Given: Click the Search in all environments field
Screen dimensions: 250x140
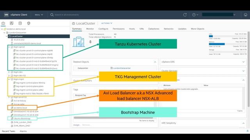Looking at the screenshot, I should (67, 15).
